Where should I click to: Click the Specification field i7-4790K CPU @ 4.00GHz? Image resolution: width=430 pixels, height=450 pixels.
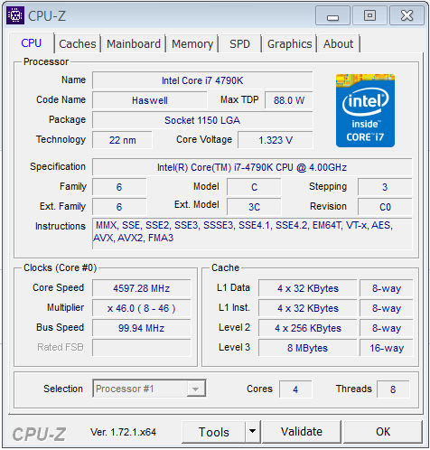pyautogui.click(x=252, y=167)
